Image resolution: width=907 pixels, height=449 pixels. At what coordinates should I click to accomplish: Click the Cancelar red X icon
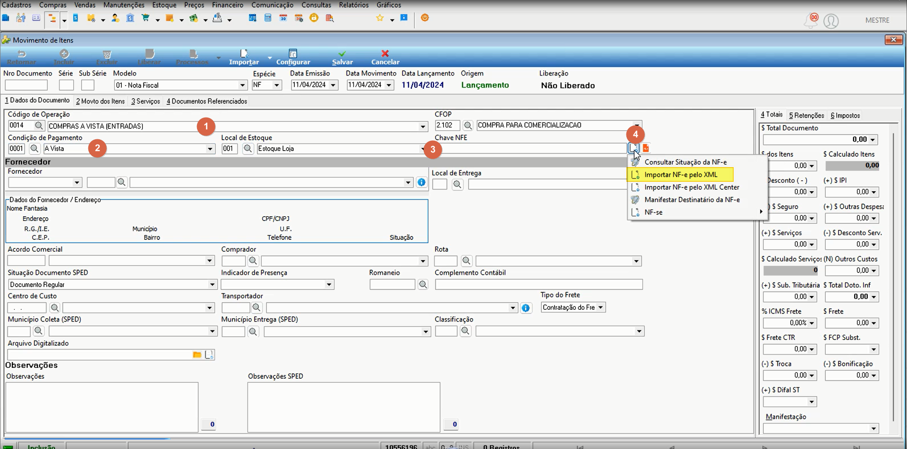[x=385, y=54]
